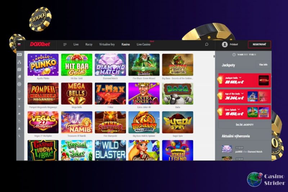The height and width of the screenshot is (192, 288).
Task: Click the user avatar icon near Prihlásiť
Action: pos(225,44)
